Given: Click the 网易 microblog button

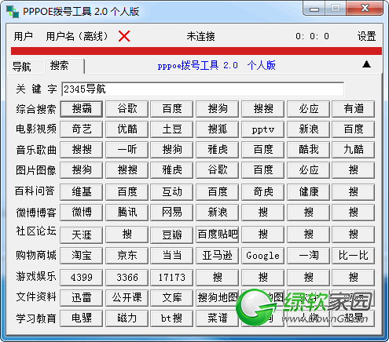Looking at the screenshot, I should pyautogui.click(x=172, y=213).
